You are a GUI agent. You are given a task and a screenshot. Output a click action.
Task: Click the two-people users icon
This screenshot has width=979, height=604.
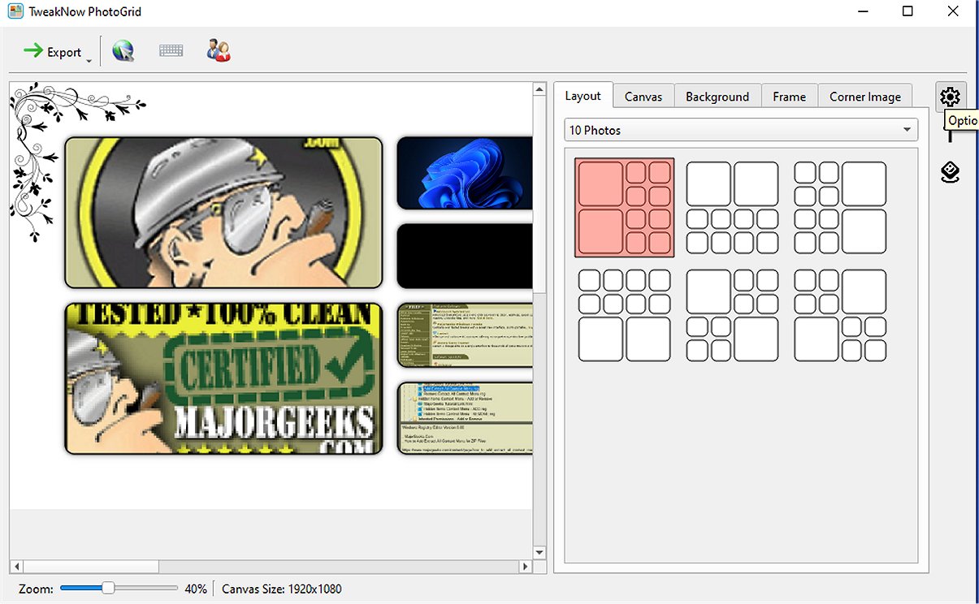tap(218, 51)
